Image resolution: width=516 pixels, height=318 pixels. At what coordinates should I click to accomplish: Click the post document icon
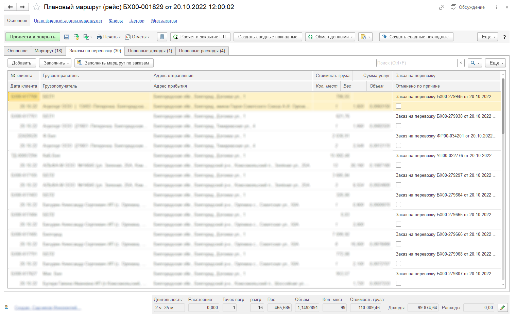tap(76, 37)
